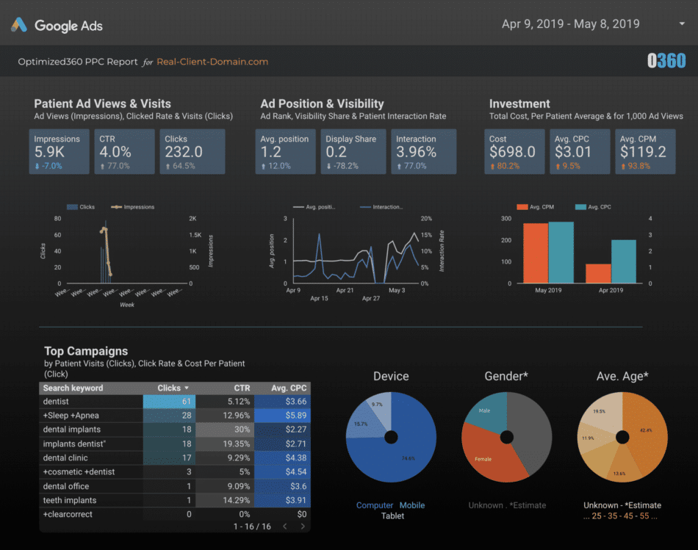Image resolution: width=698 pixels, height=550 pixels.
Task: Go to previous table page arrow
Action: (285, 527)
